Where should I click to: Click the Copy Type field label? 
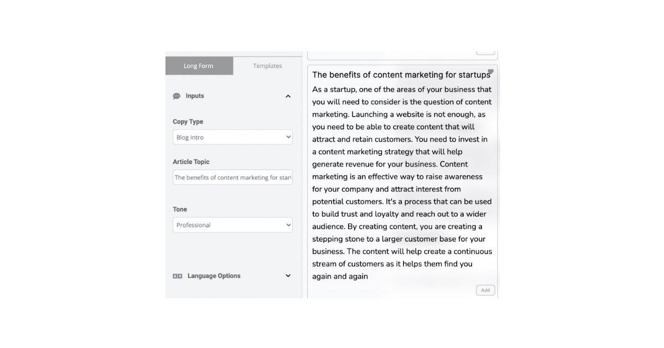[x=188, y=122]
